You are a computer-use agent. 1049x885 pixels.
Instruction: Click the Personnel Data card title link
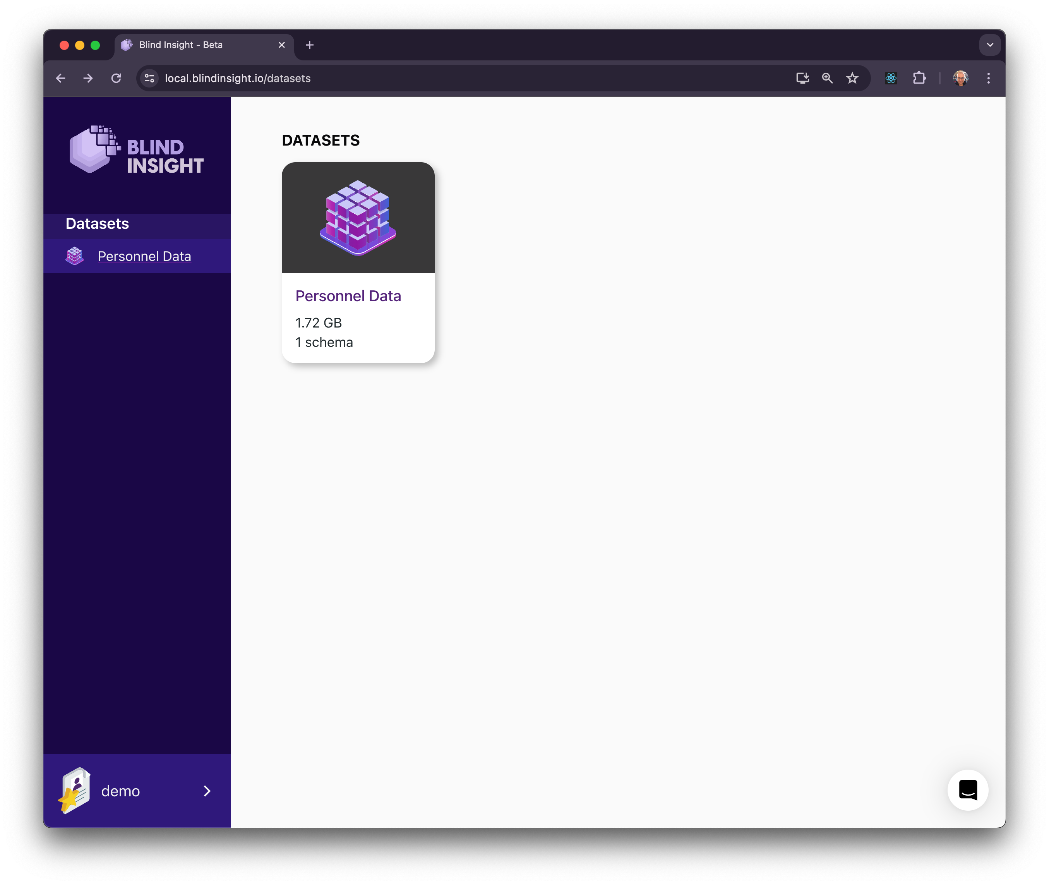tap(348, 296)
